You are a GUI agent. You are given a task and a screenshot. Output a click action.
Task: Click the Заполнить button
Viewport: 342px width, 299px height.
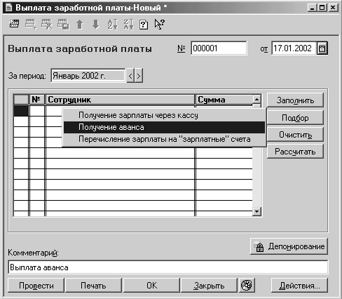pos(295,100)
